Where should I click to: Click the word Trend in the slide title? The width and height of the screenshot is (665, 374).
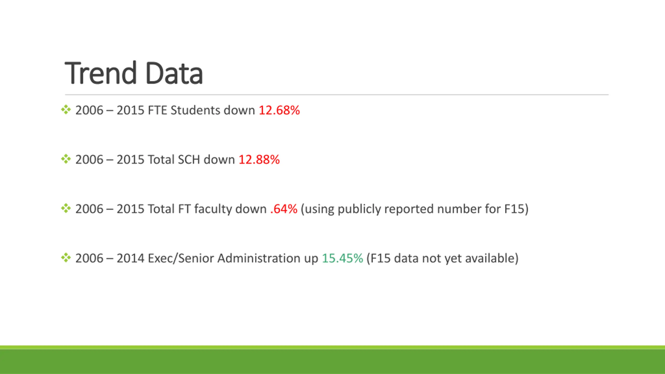pyautogui.click(x=101, y=73)
